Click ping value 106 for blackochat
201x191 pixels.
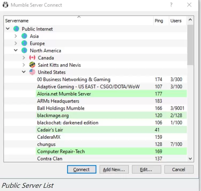(159, 123)
